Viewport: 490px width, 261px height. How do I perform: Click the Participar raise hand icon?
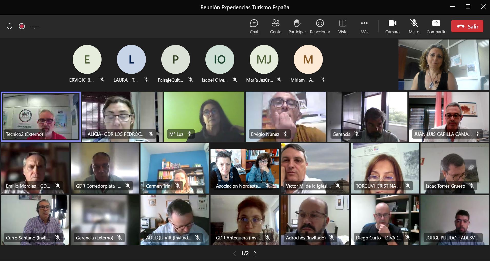tap(297, 23)
